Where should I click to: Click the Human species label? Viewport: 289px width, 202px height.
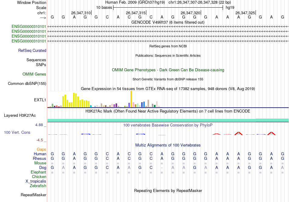(40, 154)
